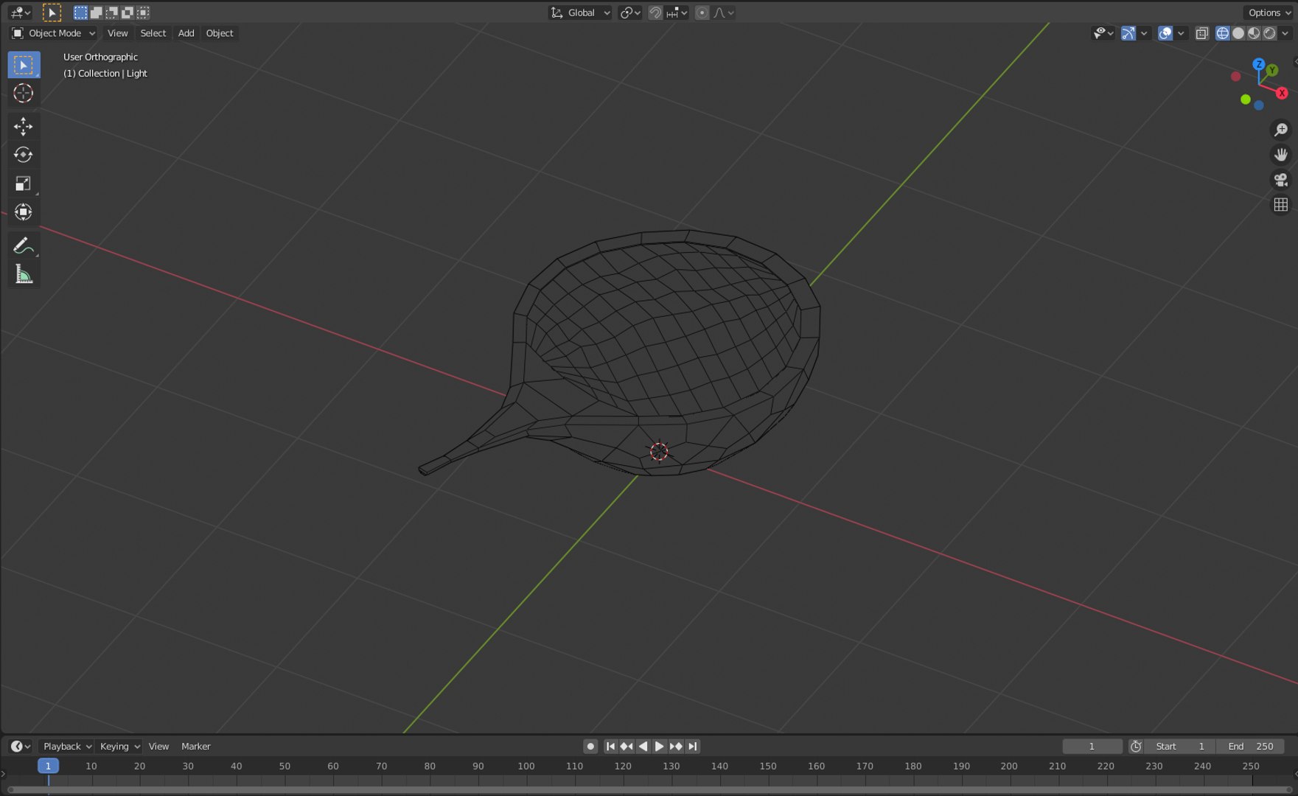1298x796 pixels.
Task: Pick the Rotate tool
Action: click(24, 155)
